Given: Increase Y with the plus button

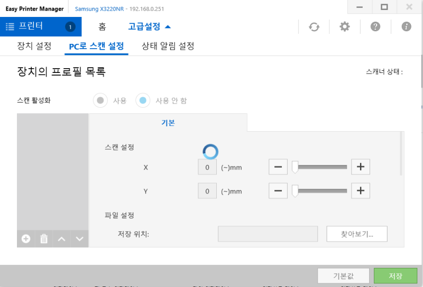Looking at the screenshot, I should (x=361, y=191).
